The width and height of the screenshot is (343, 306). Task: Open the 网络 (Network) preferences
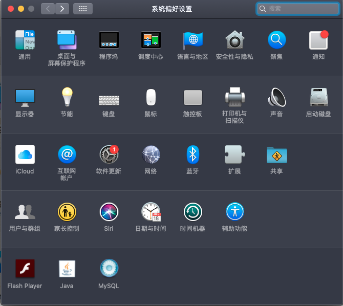pyautogui.click(x=151, y=155)
